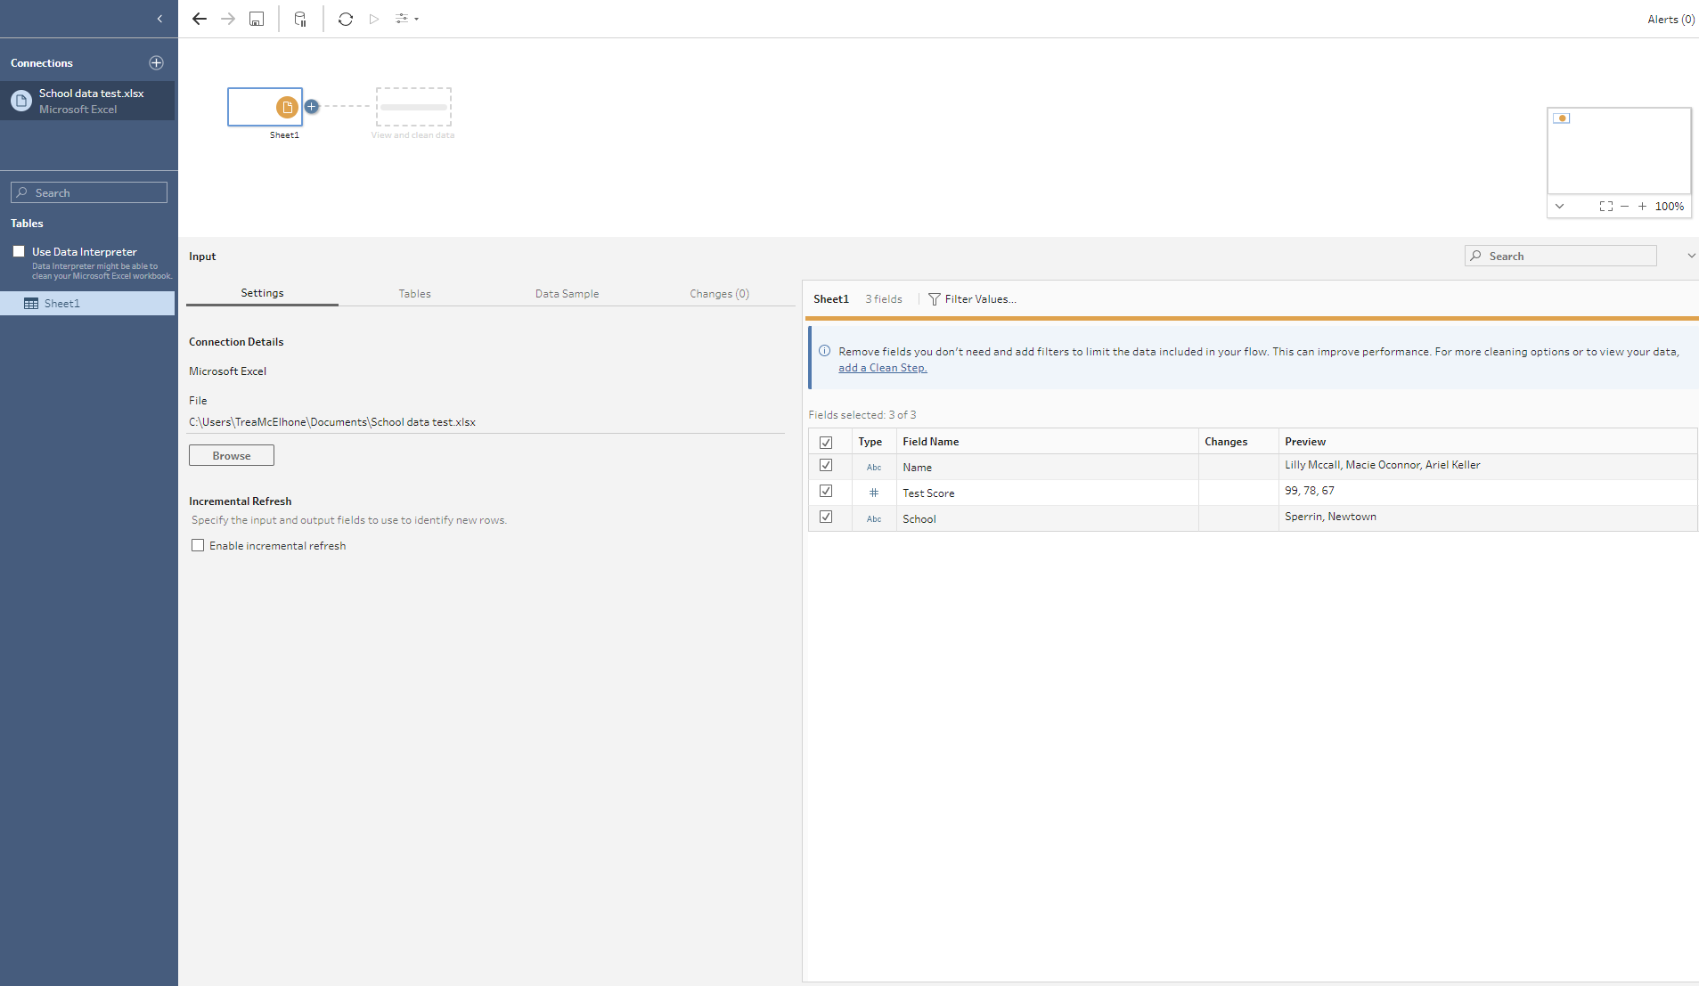
Task: Enable incremental refresh checkbox
Action: point(198,545)
